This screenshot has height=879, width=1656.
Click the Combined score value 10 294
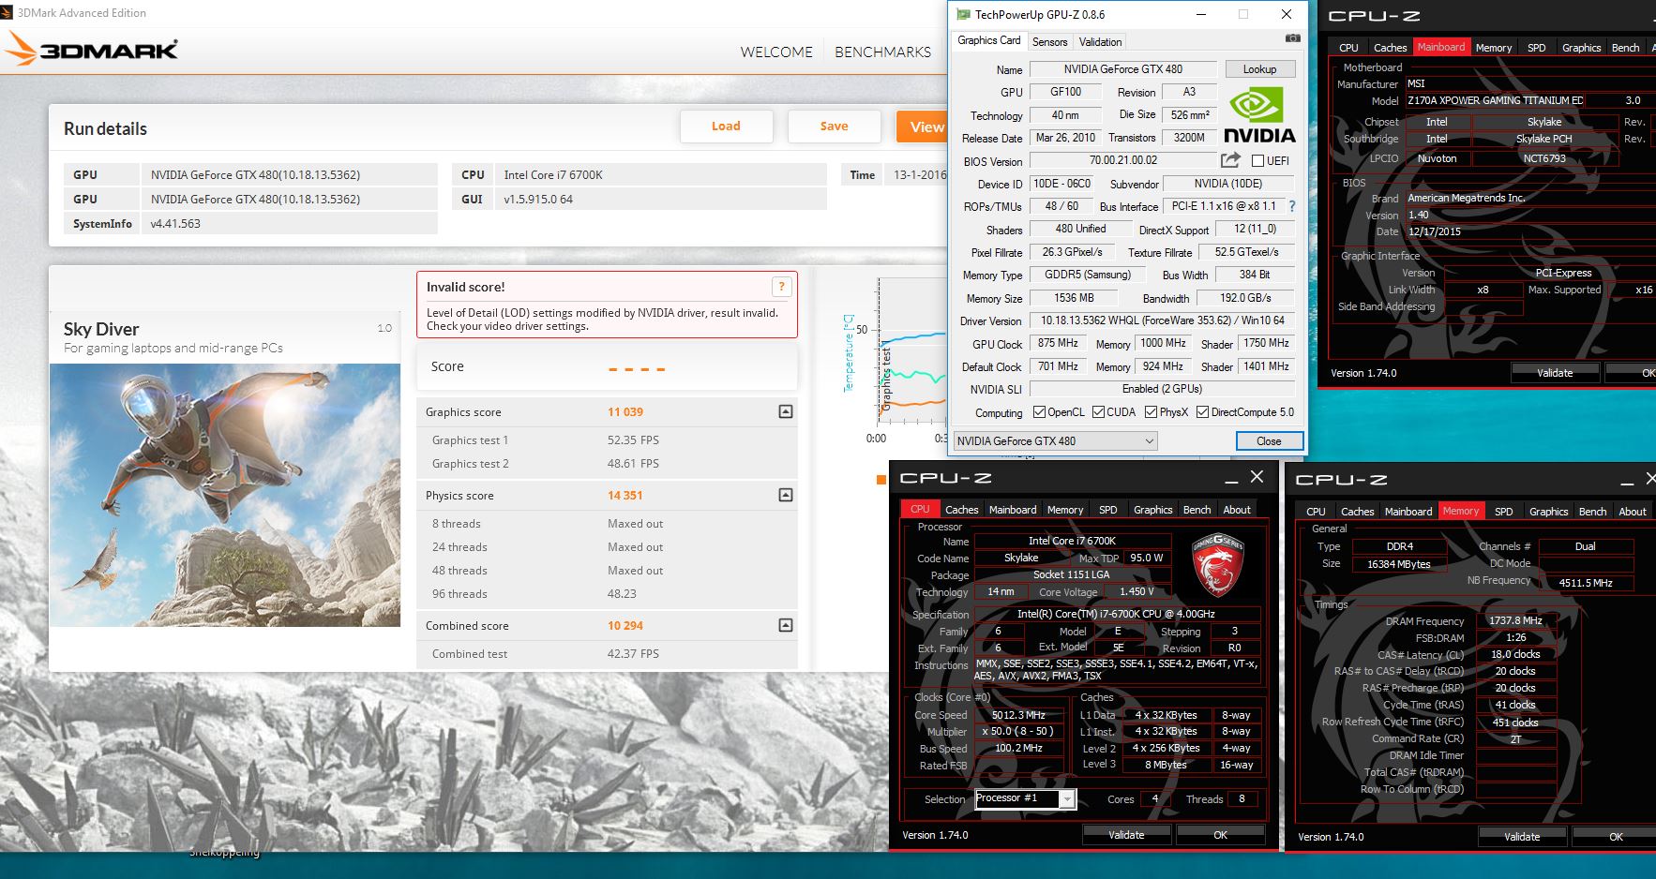(625, 626)
